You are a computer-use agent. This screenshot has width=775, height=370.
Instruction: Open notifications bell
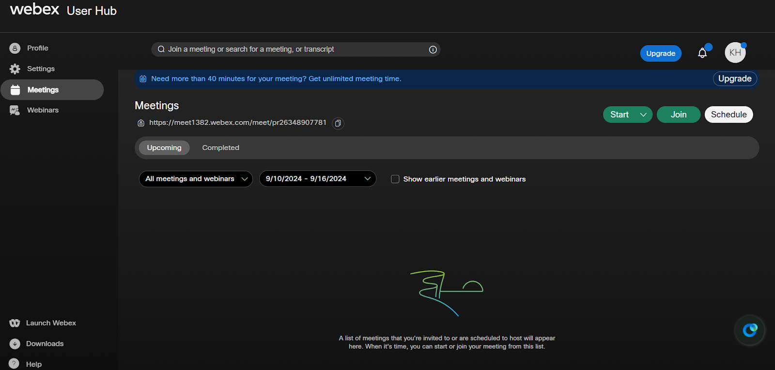(702, 53)
